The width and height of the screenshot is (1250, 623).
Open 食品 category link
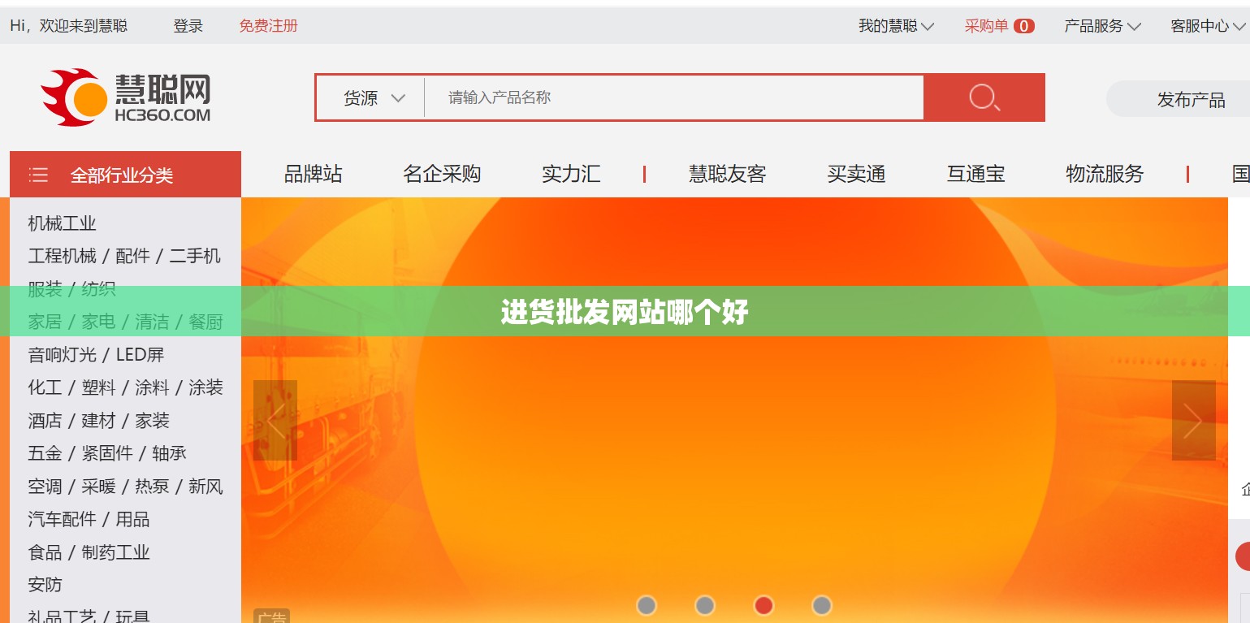coord(45,552)
